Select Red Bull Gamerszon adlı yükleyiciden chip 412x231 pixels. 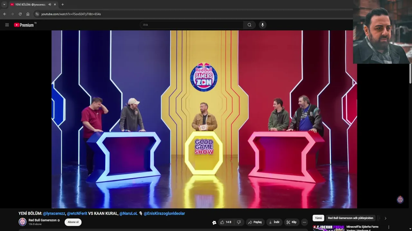(x=351, y=218)
